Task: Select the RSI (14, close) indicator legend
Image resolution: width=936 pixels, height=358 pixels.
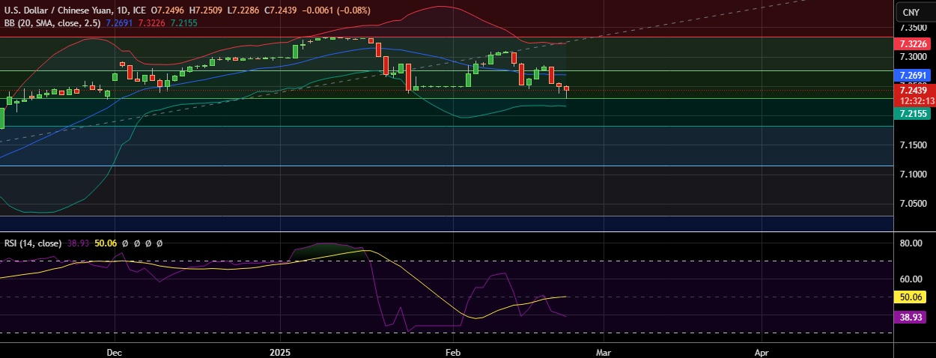Action: tap(33, 243)
